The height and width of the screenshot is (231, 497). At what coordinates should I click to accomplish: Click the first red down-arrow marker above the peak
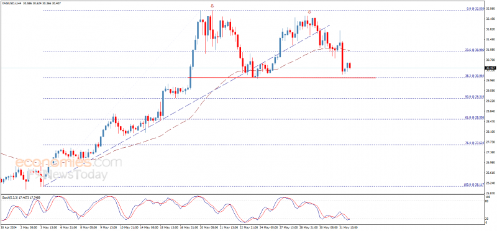coord(212,6)
